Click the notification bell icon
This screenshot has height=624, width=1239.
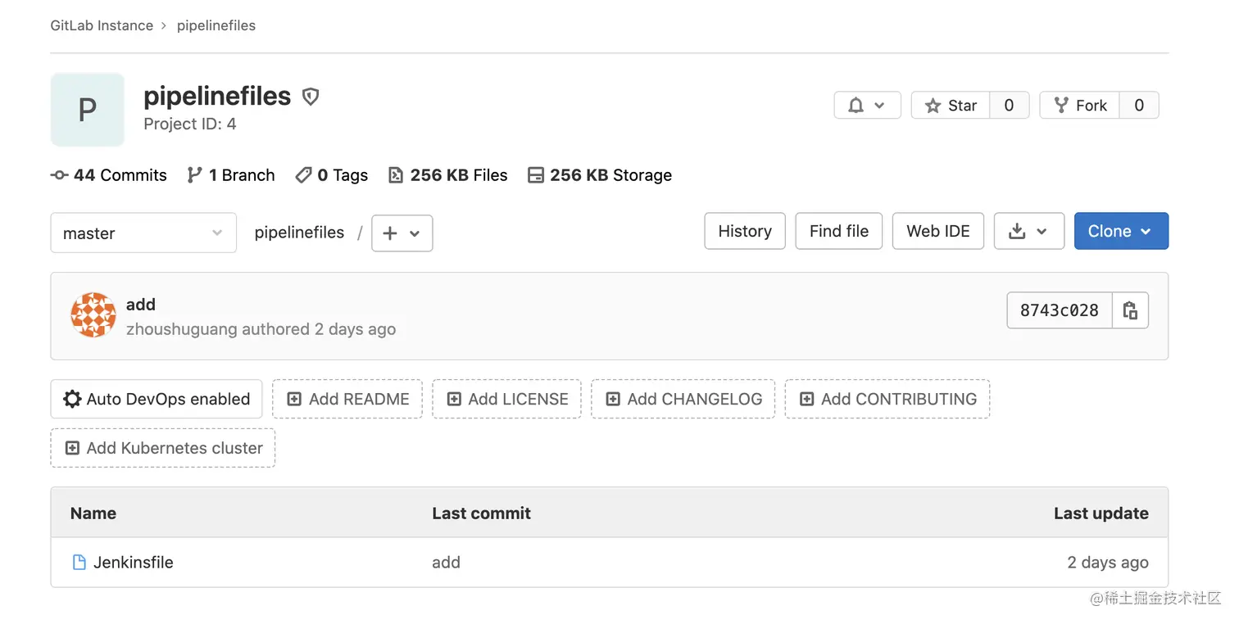tap(855, 105)
